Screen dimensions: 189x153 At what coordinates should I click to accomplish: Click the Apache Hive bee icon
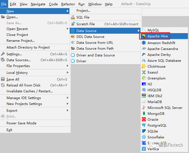(144, 36)
